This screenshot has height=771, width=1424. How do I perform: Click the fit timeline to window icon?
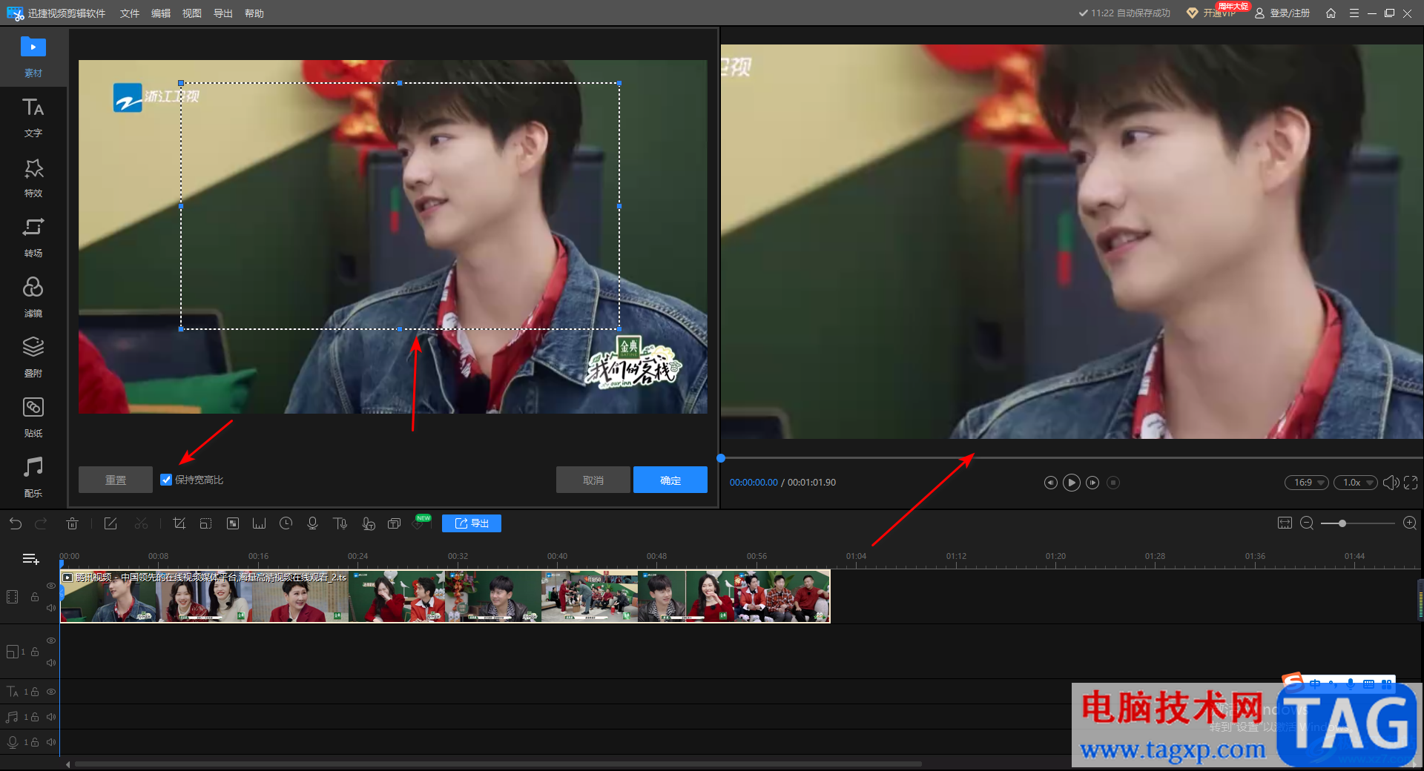click(x=1285, y=523)
